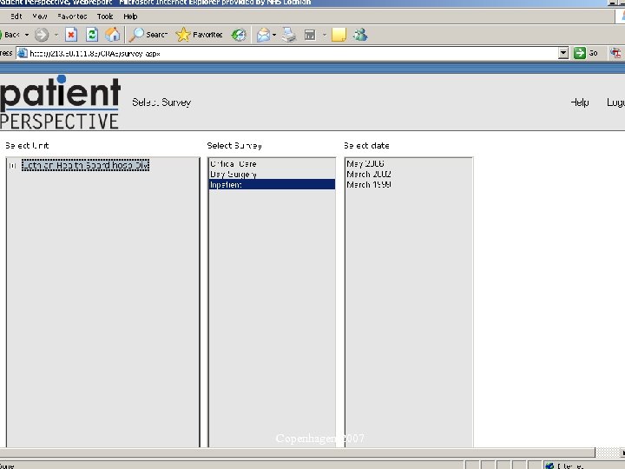Open the Favorites menu
This screenshot has width=625, height=469.
click(x=72, y=17)
